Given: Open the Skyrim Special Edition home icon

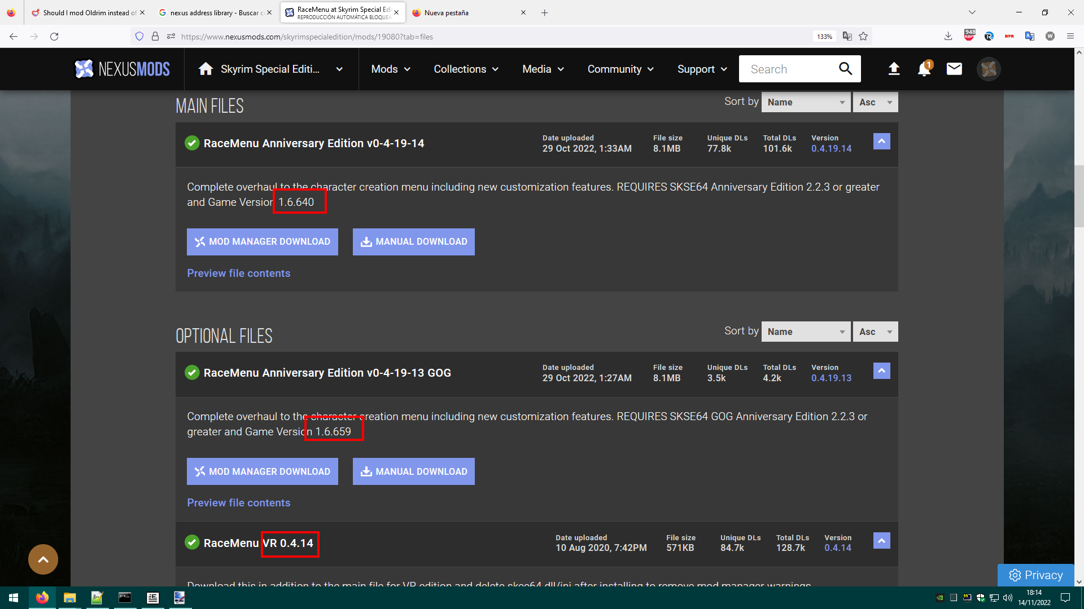Looking at the screenshot, I should (x=206, y=69).
